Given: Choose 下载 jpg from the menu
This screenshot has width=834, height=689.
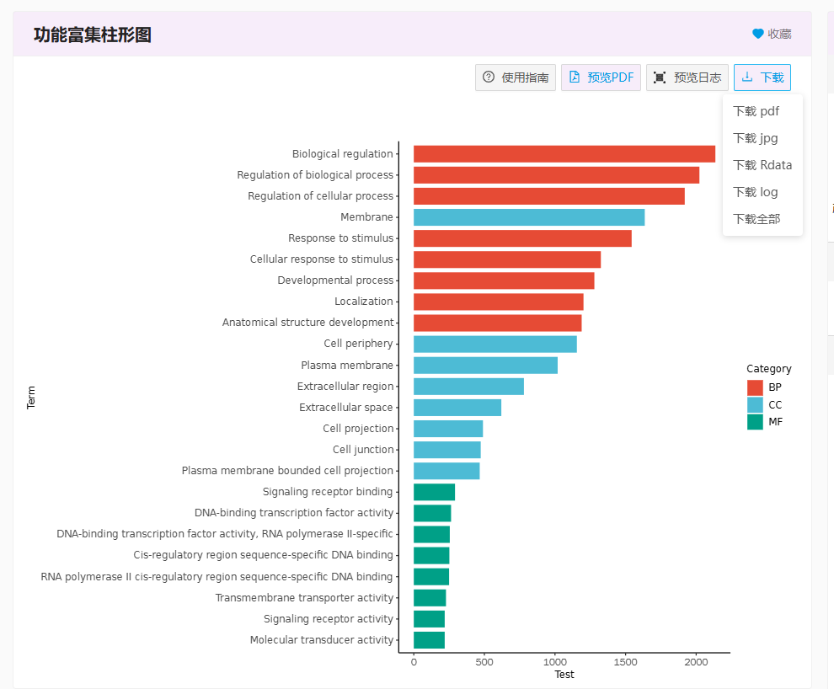Looking at the screenshot, I should (755, 138).
